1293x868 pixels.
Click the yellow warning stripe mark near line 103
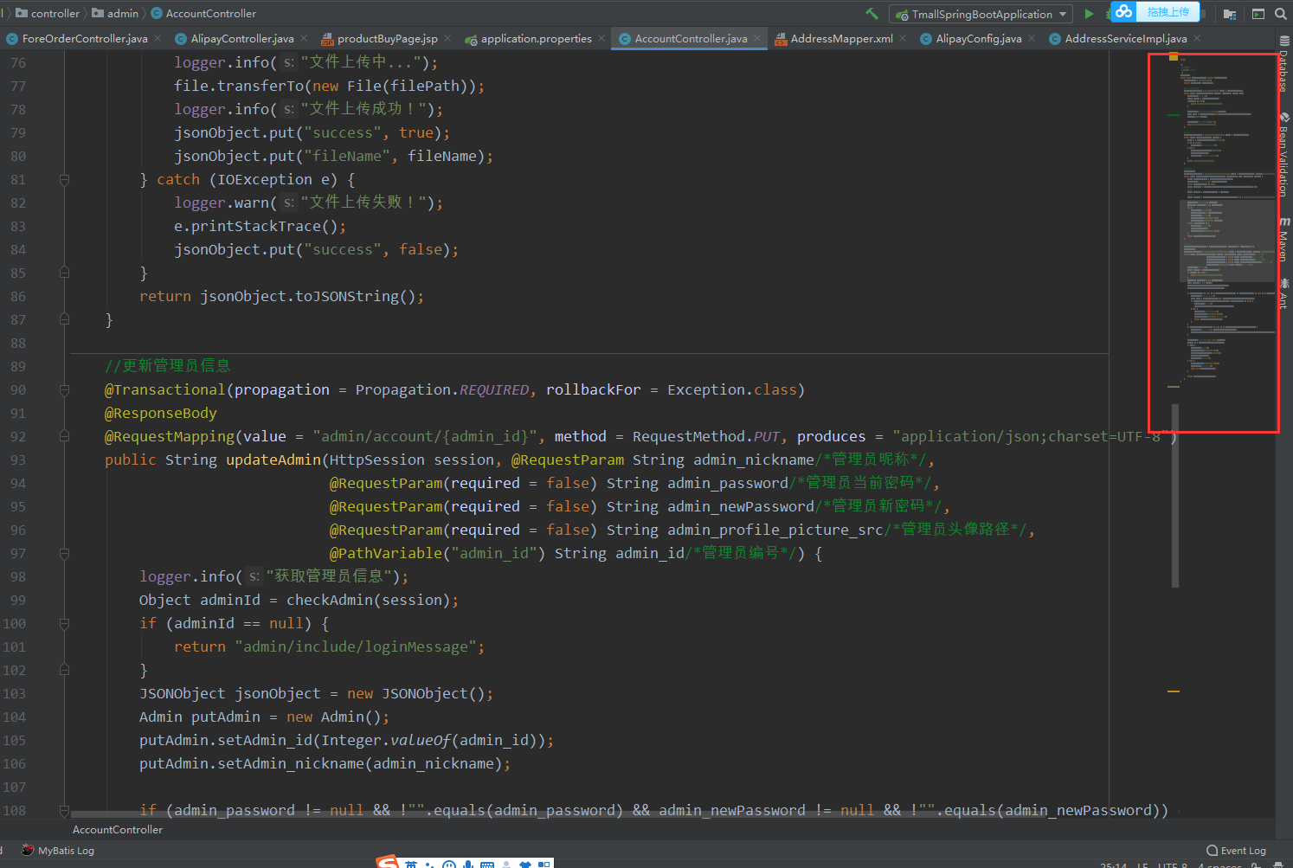(x=1174, y=691)
